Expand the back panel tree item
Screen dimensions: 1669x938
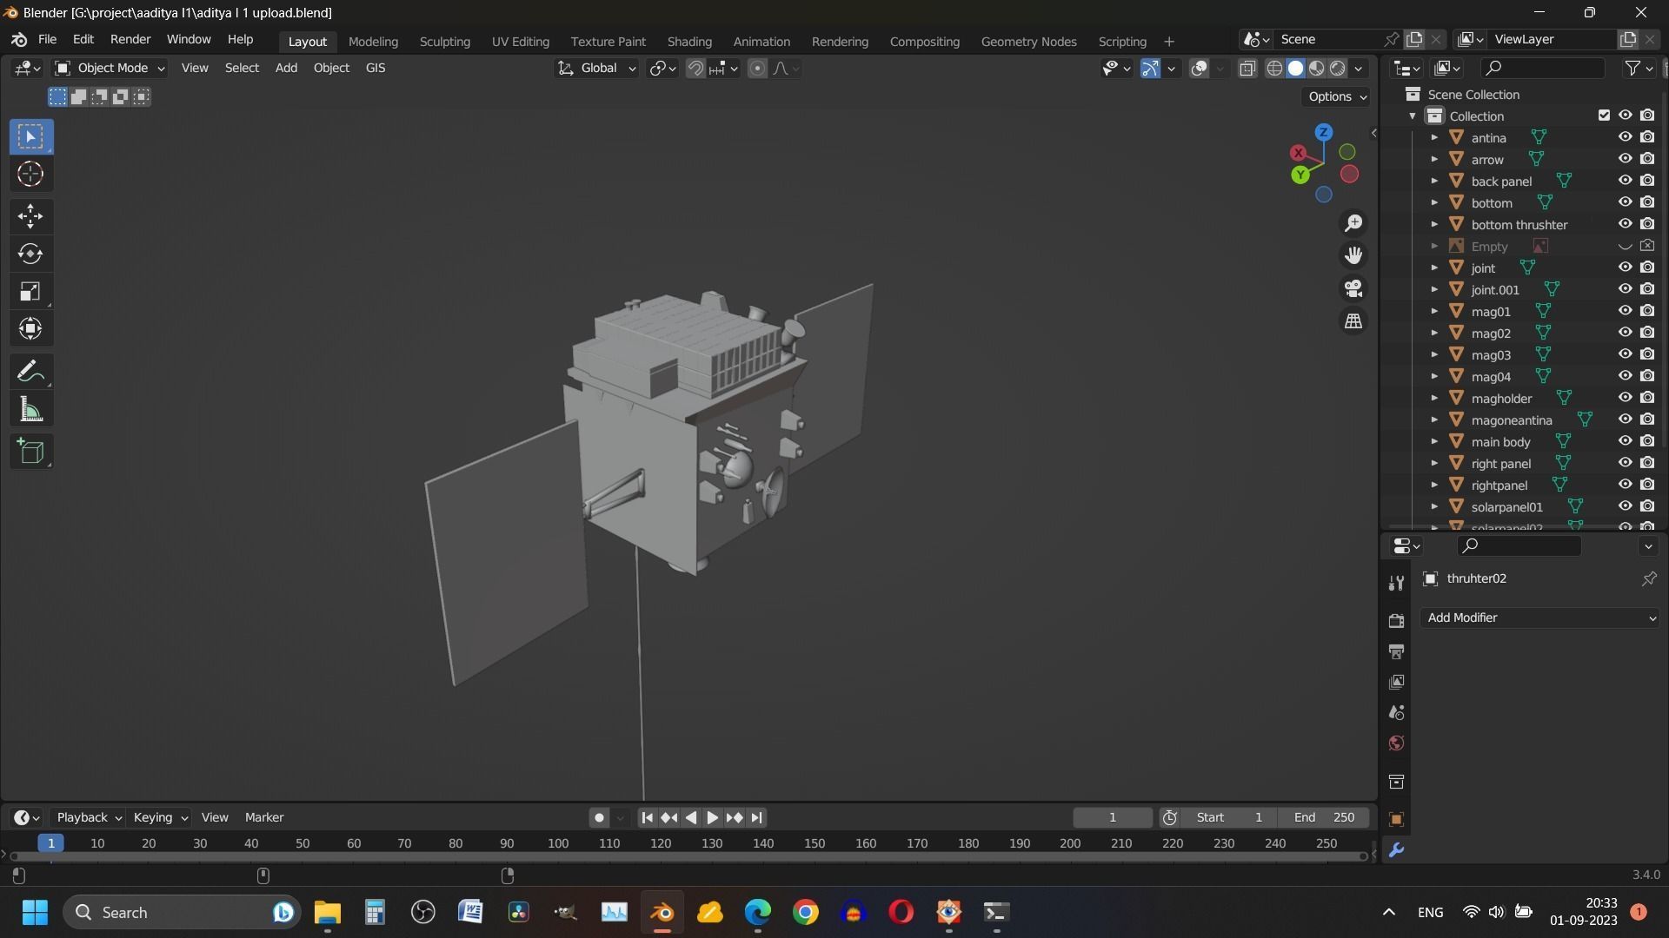pos(1434,182)
